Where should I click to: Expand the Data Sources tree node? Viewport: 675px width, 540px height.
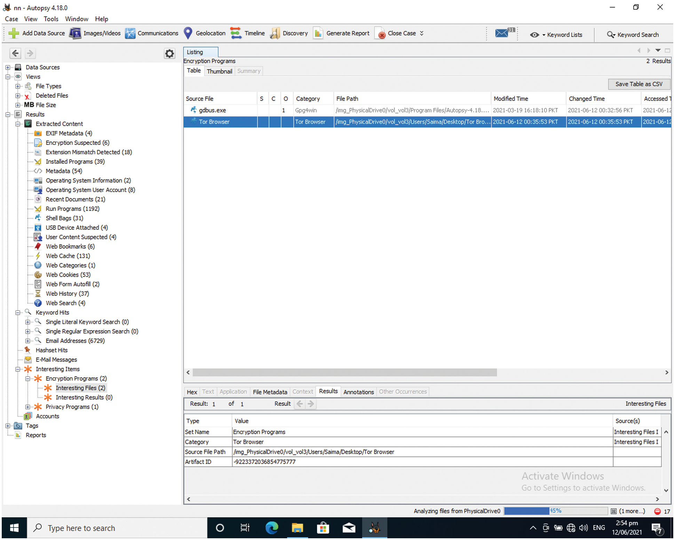8,67
